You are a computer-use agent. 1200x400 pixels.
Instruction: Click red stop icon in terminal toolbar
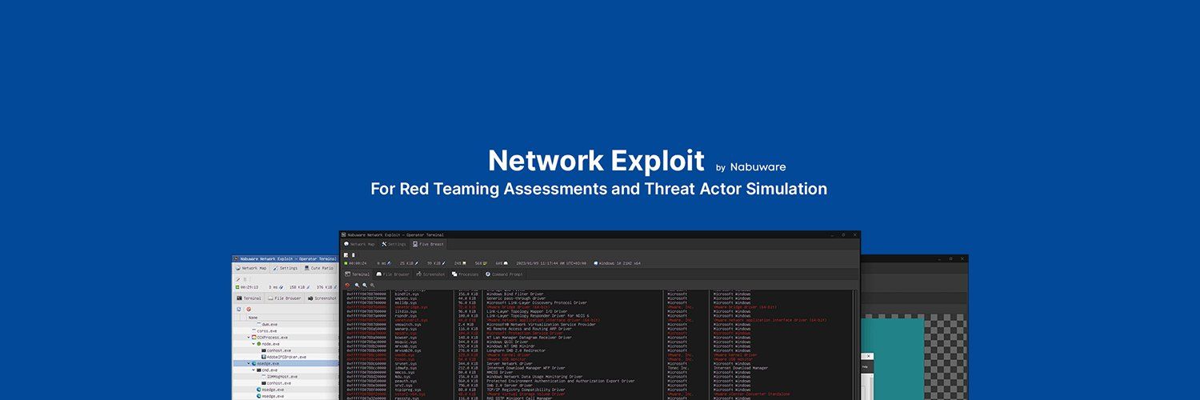click(347, 286)
